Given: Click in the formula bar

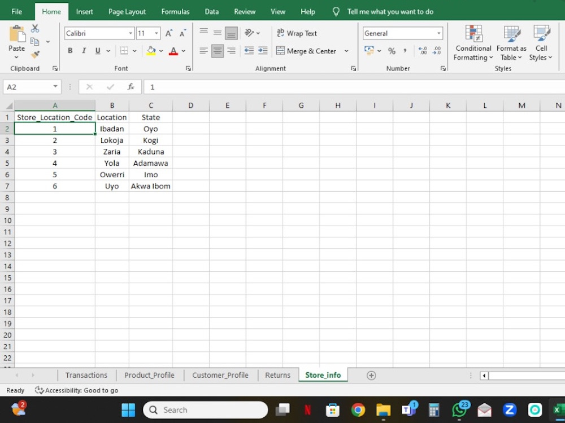Looking at the screenshot, I should [354, 87].
